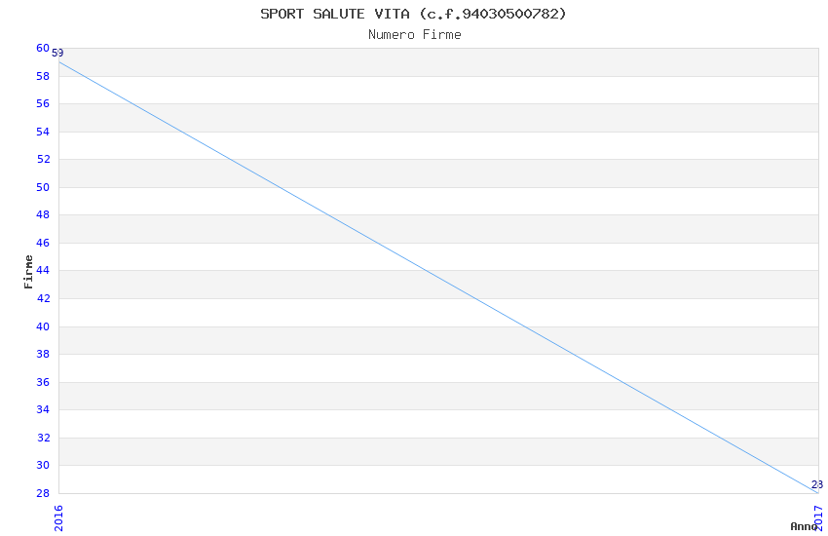Click the y-axis value 54
828x536 pixels.
43,132
